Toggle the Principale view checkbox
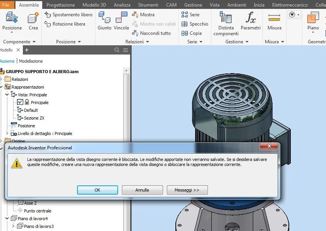Screen dimensions: 326x231 [x=20, y=102]
